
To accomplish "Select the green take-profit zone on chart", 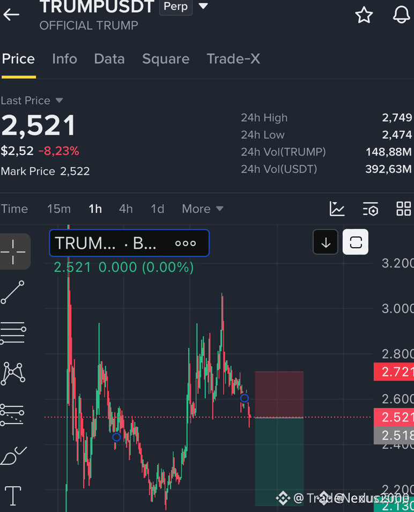I will (x=279, y=462).
